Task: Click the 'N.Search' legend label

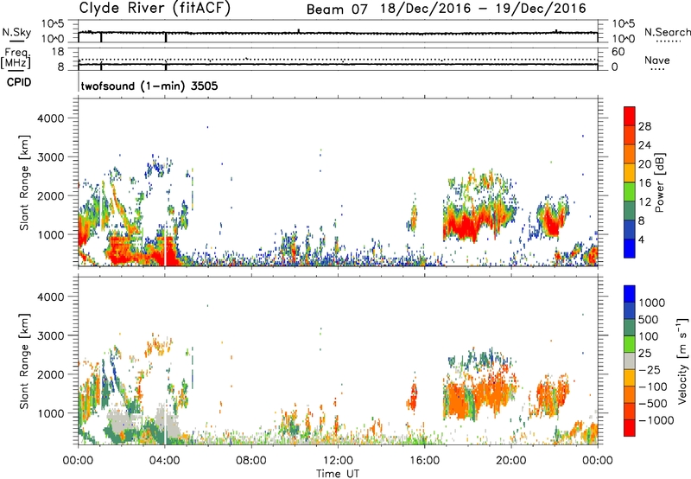Action: click(x=667, y=32)
